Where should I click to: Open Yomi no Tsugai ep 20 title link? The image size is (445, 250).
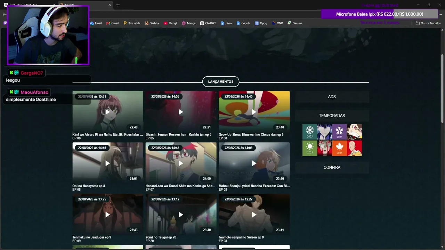pyautogui.click(x=161, y=237)
